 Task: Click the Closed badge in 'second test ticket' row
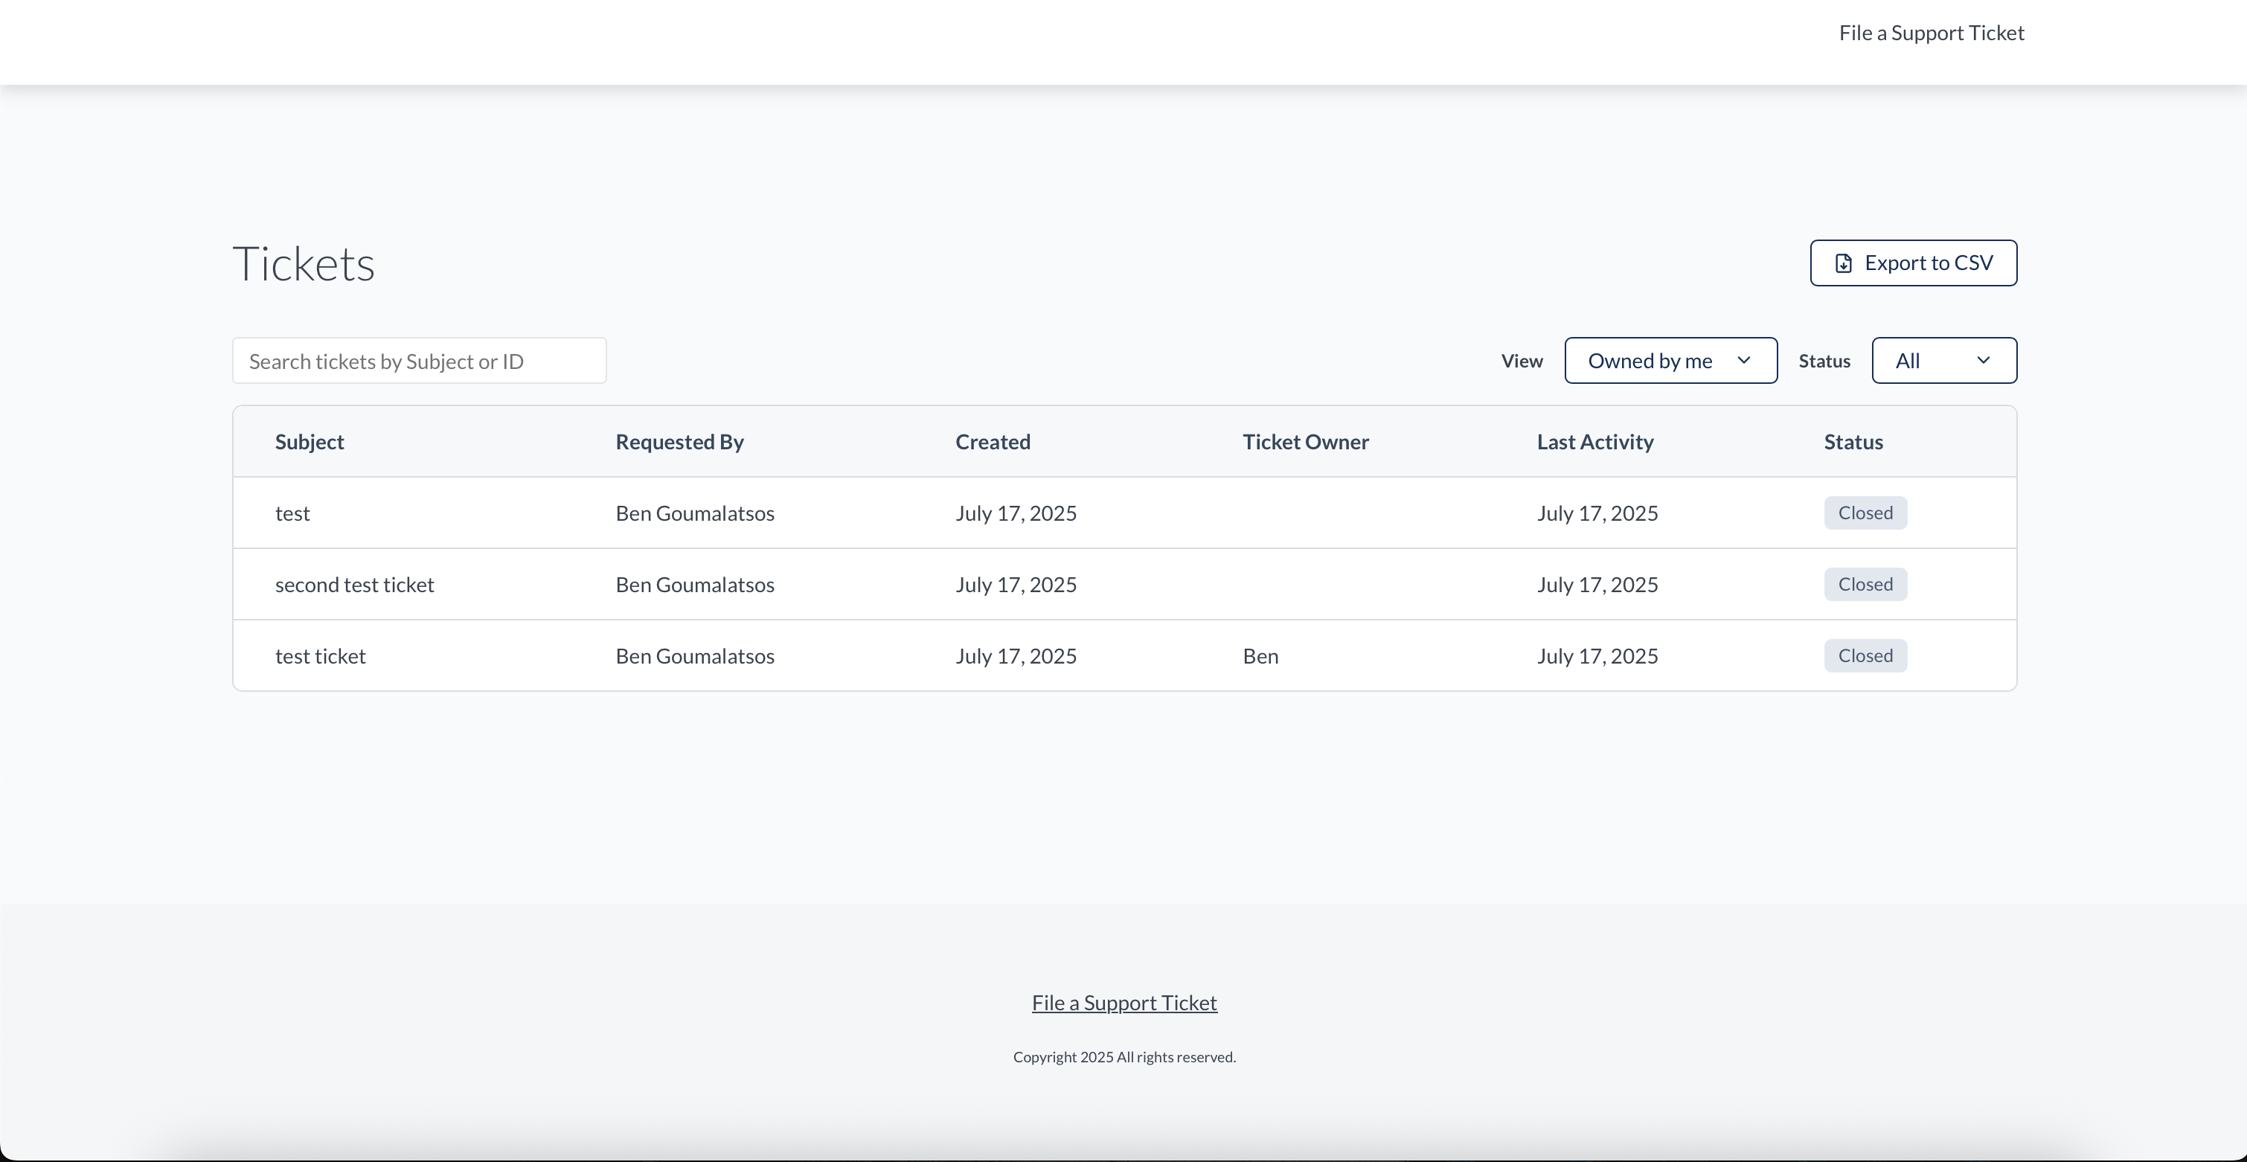pos(1865,585)
